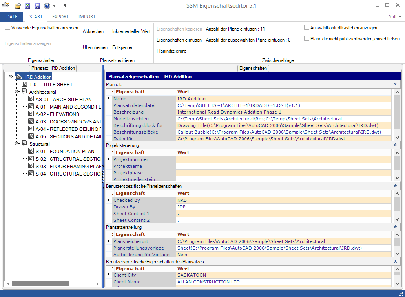Click the Entsperren button

[x=123, y=47]
